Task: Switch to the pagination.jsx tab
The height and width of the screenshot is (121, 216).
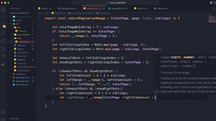Action: click(x=118, y=8)
